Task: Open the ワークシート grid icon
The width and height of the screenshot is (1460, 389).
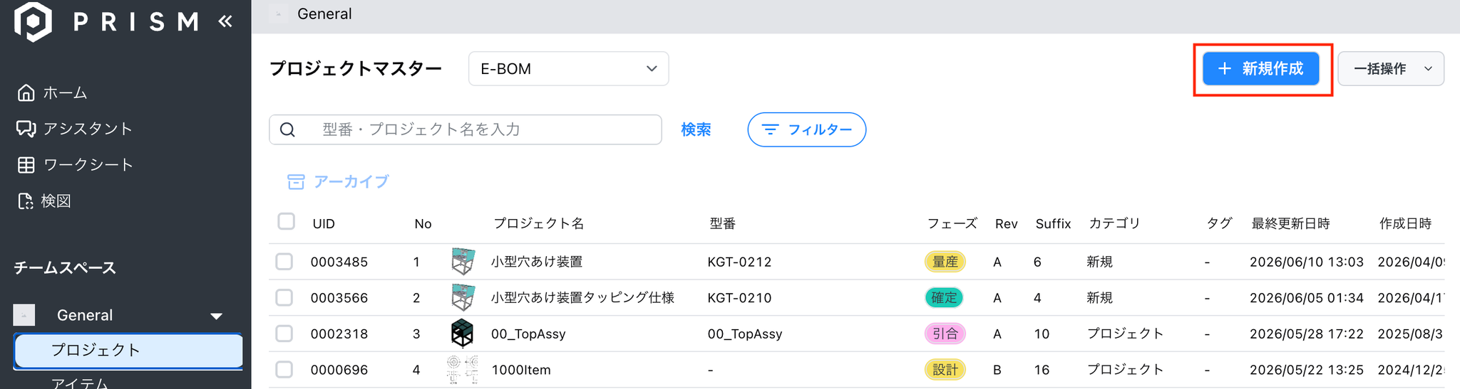Action: click(26, 165)
